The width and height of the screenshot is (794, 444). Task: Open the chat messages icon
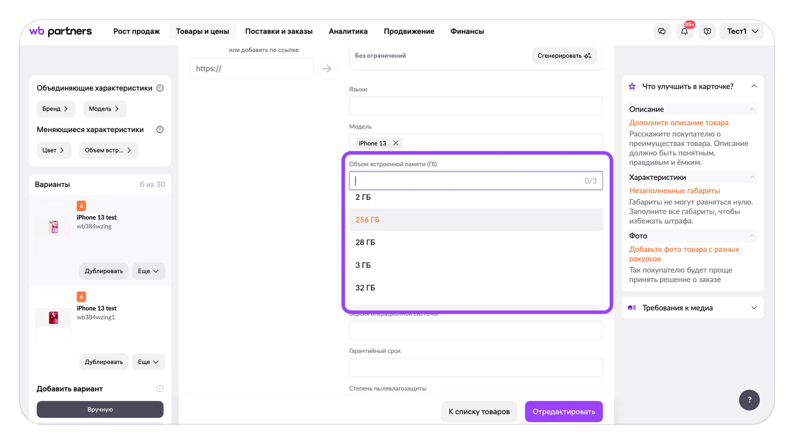tap(661, 31)
